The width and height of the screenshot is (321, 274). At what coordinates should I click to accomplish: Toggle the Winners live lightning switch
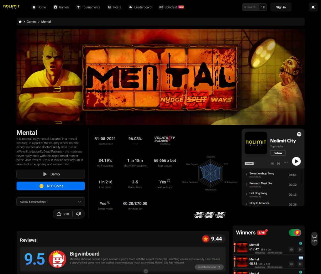[x=295, y=232]
